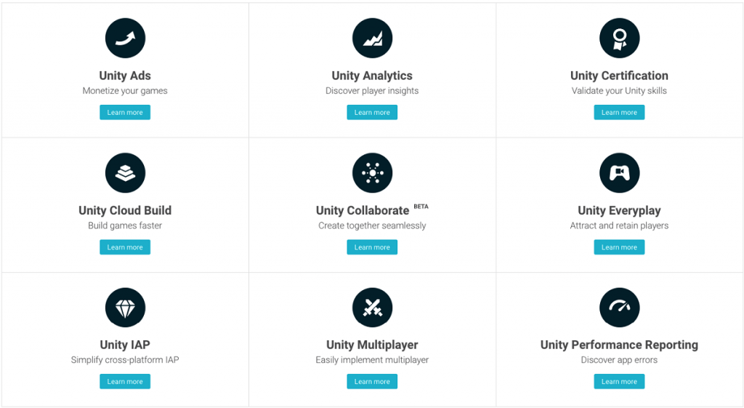
Task: Open Learn more for Unity Multiplayer
Action: coord(372,381)
